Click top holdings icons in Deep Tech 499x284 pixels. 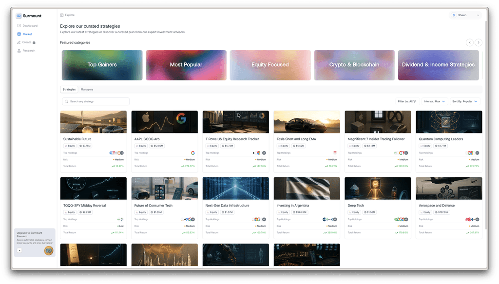click(x=401, y=219)
